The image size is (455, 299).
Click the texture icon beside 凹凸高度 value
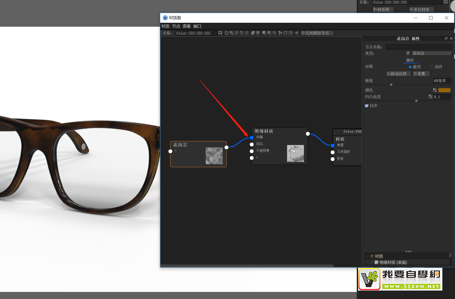point(431,97)
